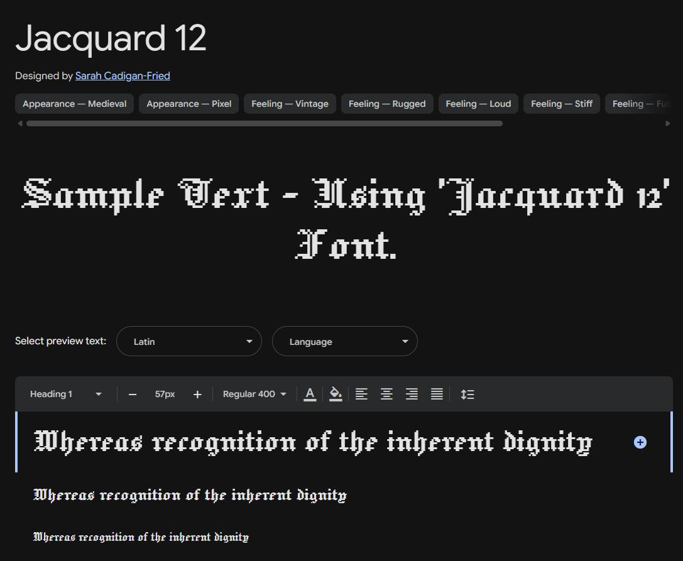
Task: Click the right arrow of tag scrollbar
Action: tap(668, 124)
